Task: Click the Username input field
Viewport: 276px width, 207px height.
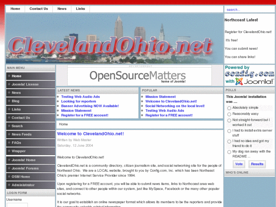Action: click(x=17, y=205)
